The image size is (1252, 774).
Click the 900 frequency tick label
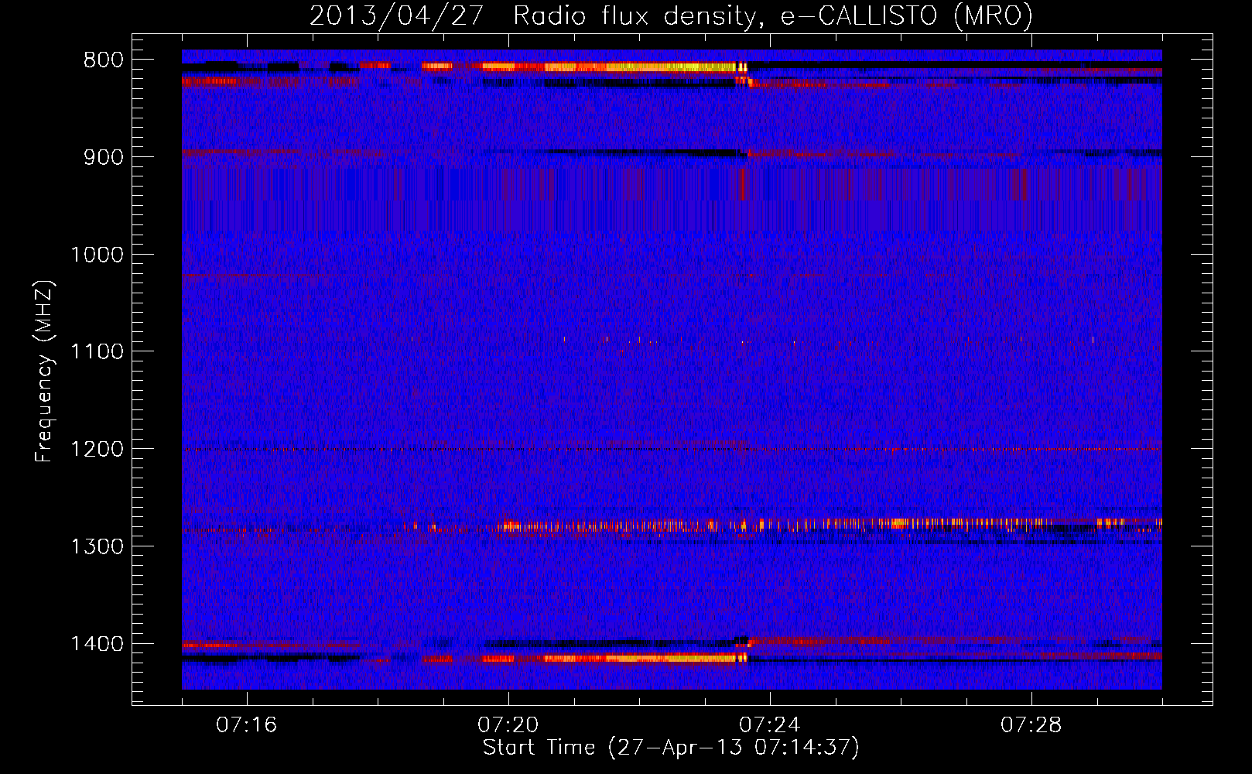[104, 157]
